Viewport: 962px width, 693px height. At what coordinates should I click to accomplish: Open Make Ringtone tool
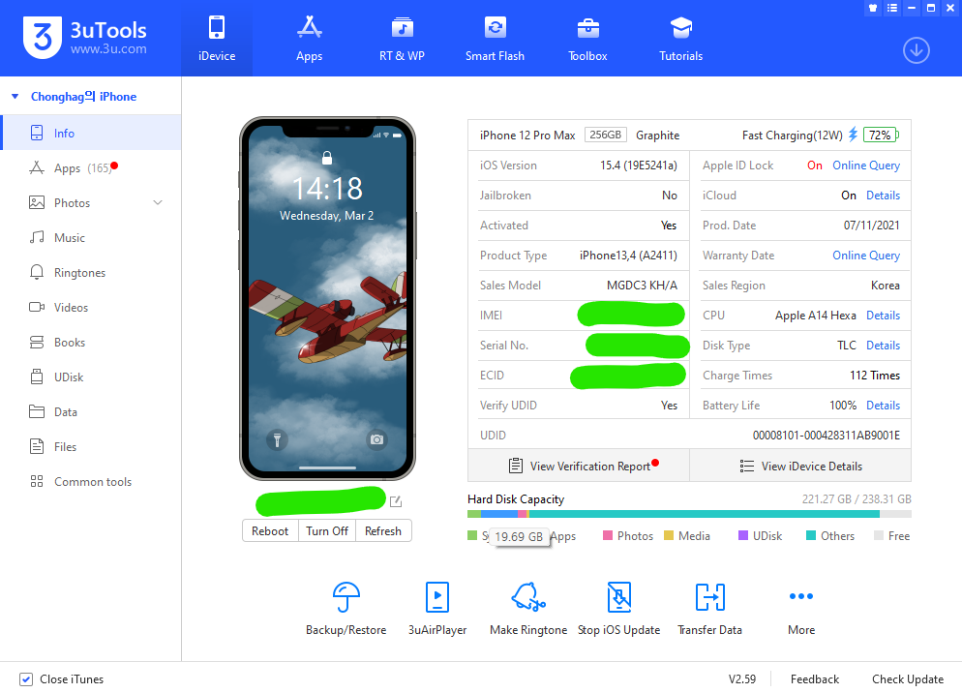[528, 608]
